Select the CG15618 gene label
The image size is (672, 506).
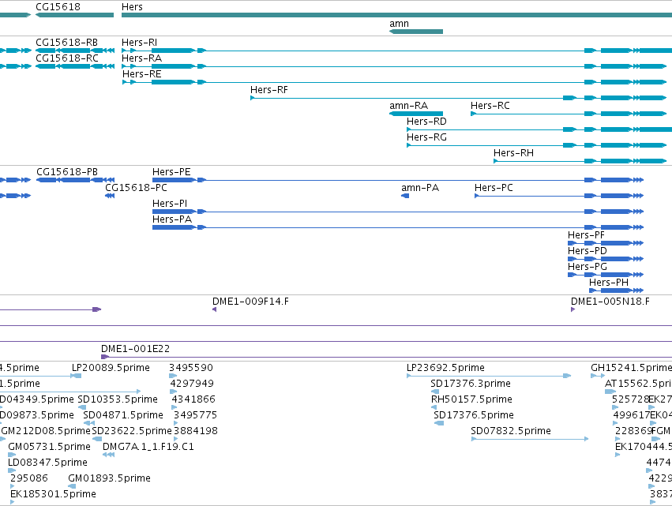(58, 7)
